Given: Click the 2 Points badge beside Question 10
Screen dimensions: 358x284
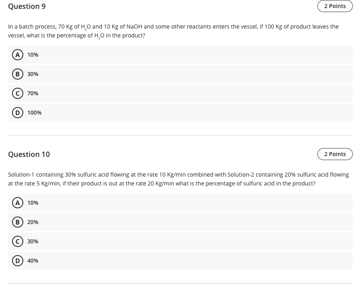Looking at the screenshot, I should point(335,154).
